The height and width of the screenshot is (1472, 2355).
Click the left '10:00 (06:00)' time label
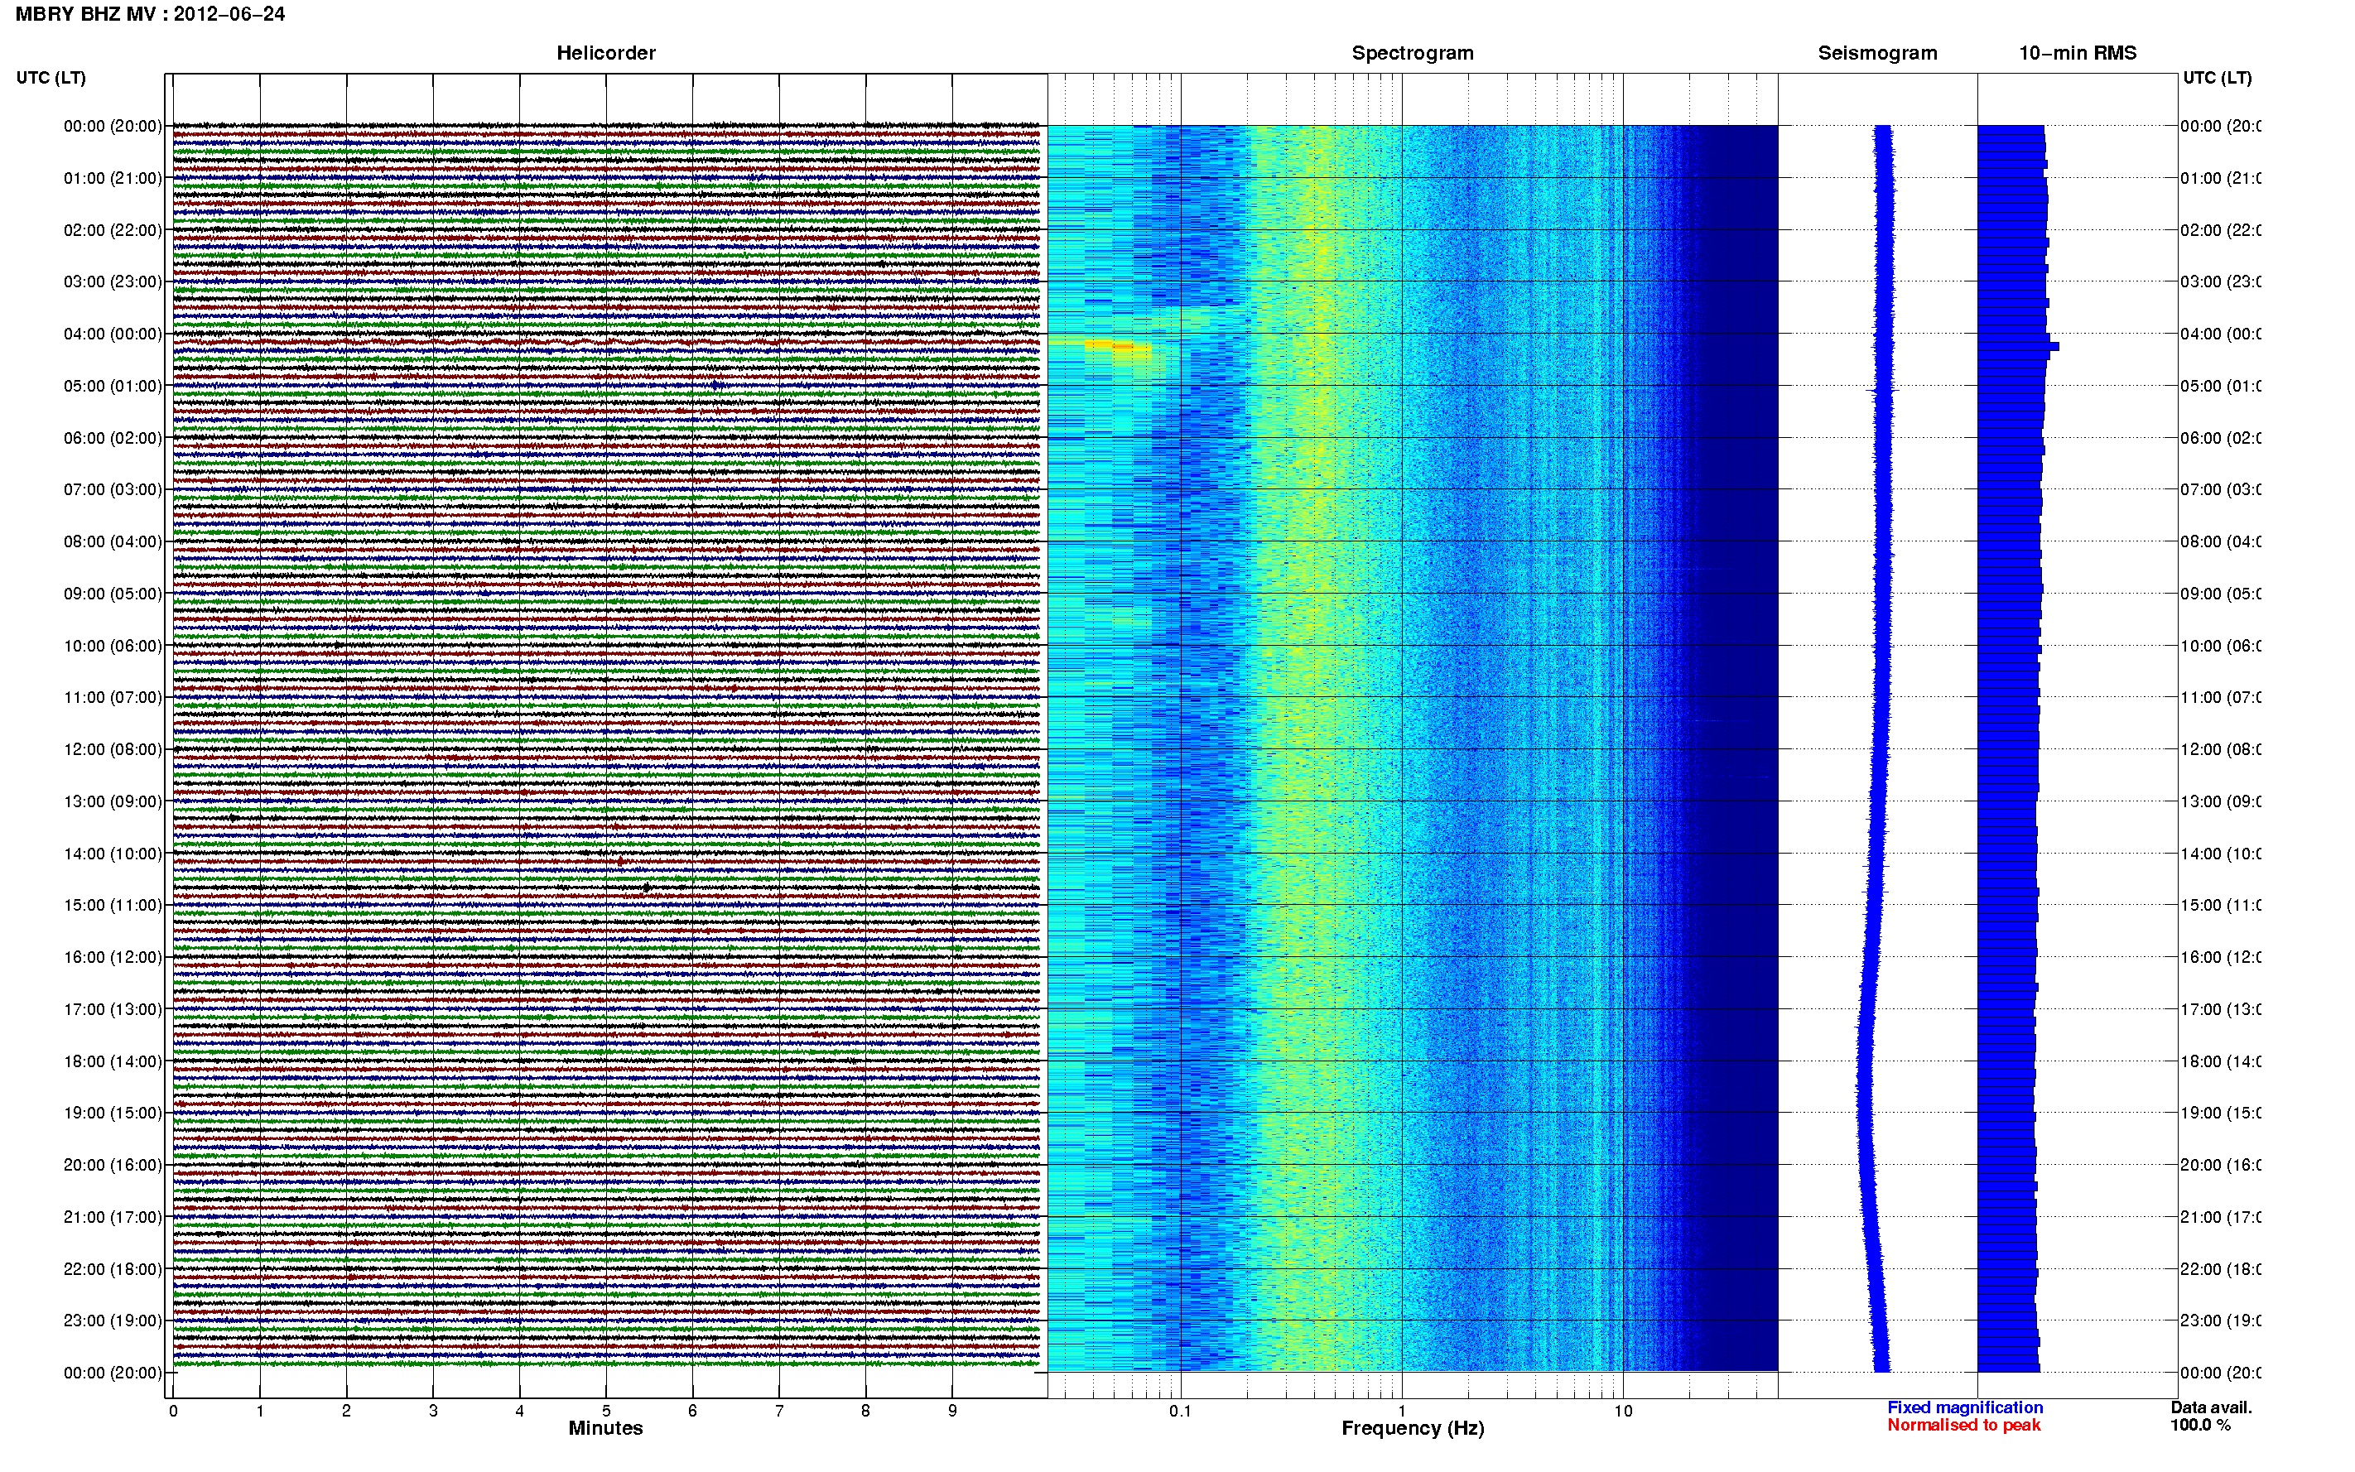tap(113, 647)
